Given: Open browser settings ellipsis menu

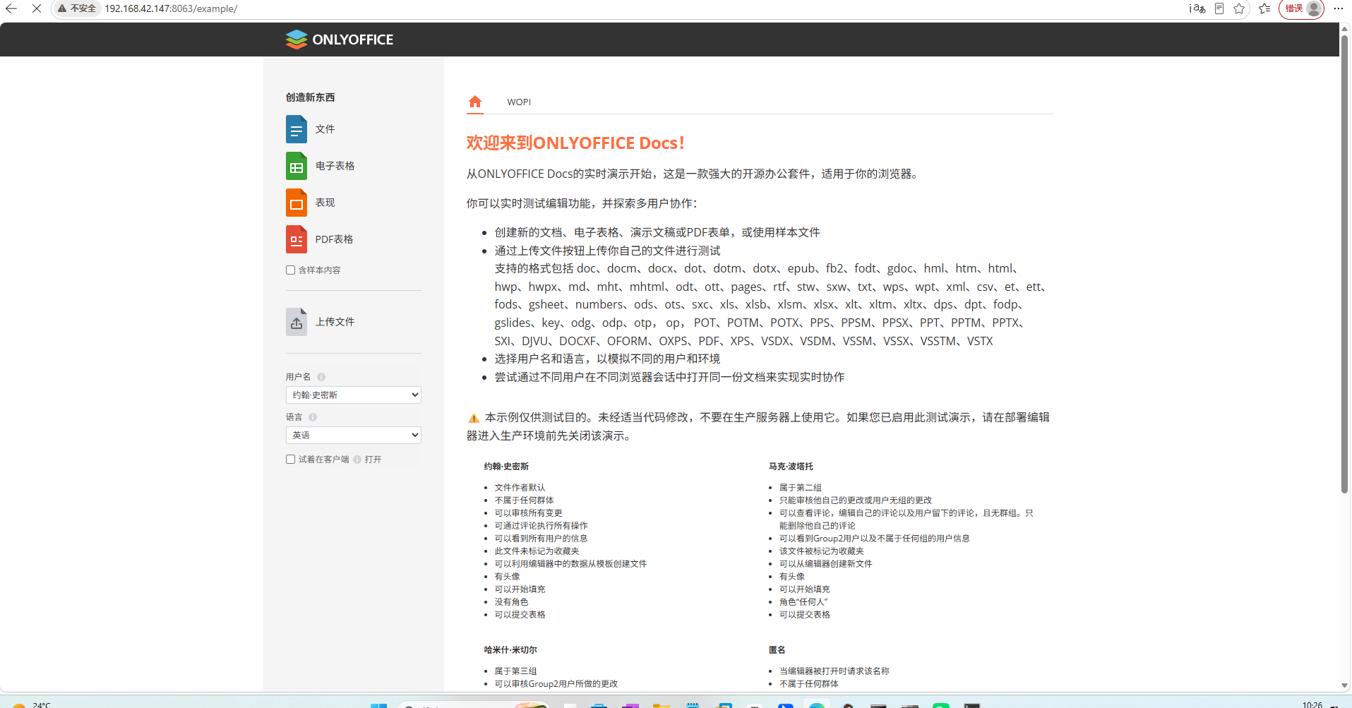Looking at the screenshot, I should 1339,8.
